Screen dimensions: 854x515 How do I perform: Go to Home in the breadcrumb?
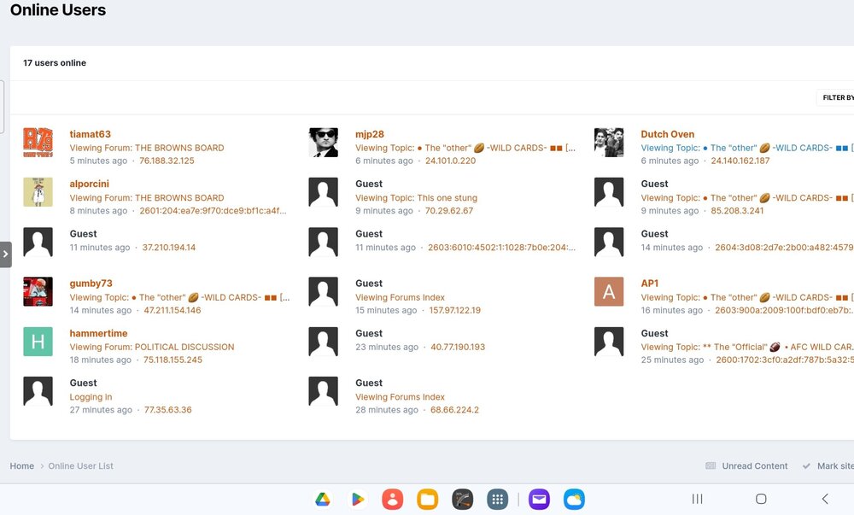[x=22, y=466]
